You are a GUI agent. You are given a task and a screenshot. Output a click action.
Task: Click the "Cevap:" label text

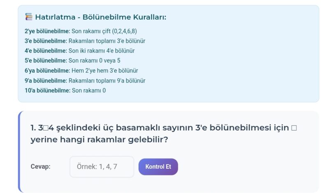tap(40, 167)
